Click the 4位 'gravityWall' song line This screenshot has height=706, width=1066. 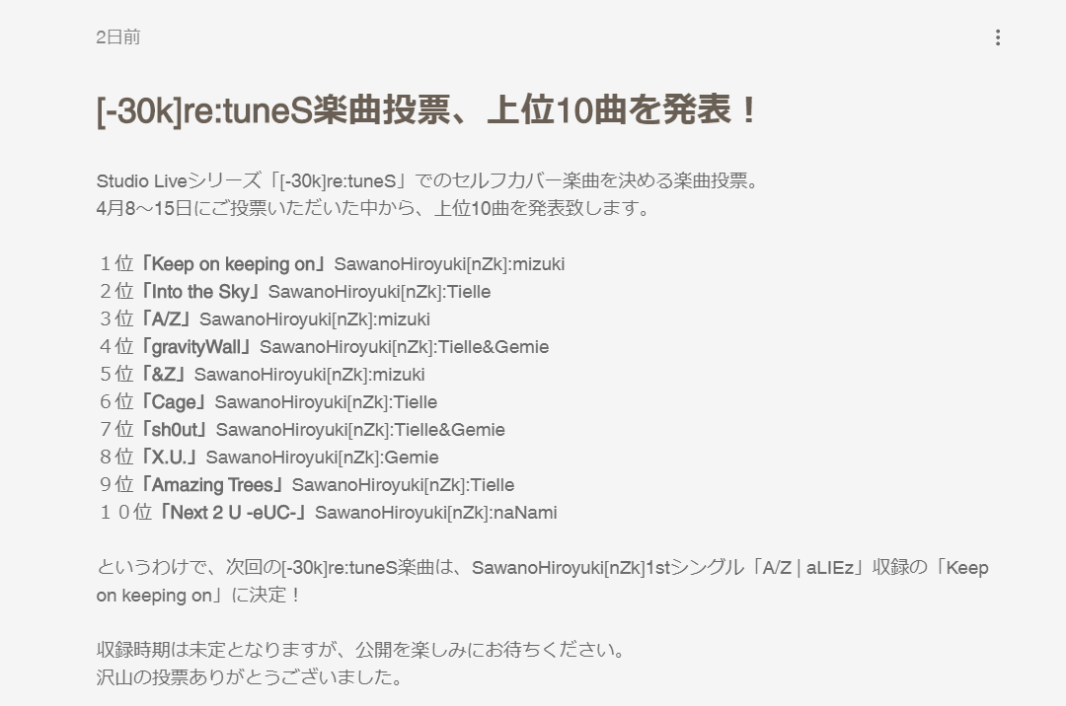pyautogui.click(x=324, y=347)
